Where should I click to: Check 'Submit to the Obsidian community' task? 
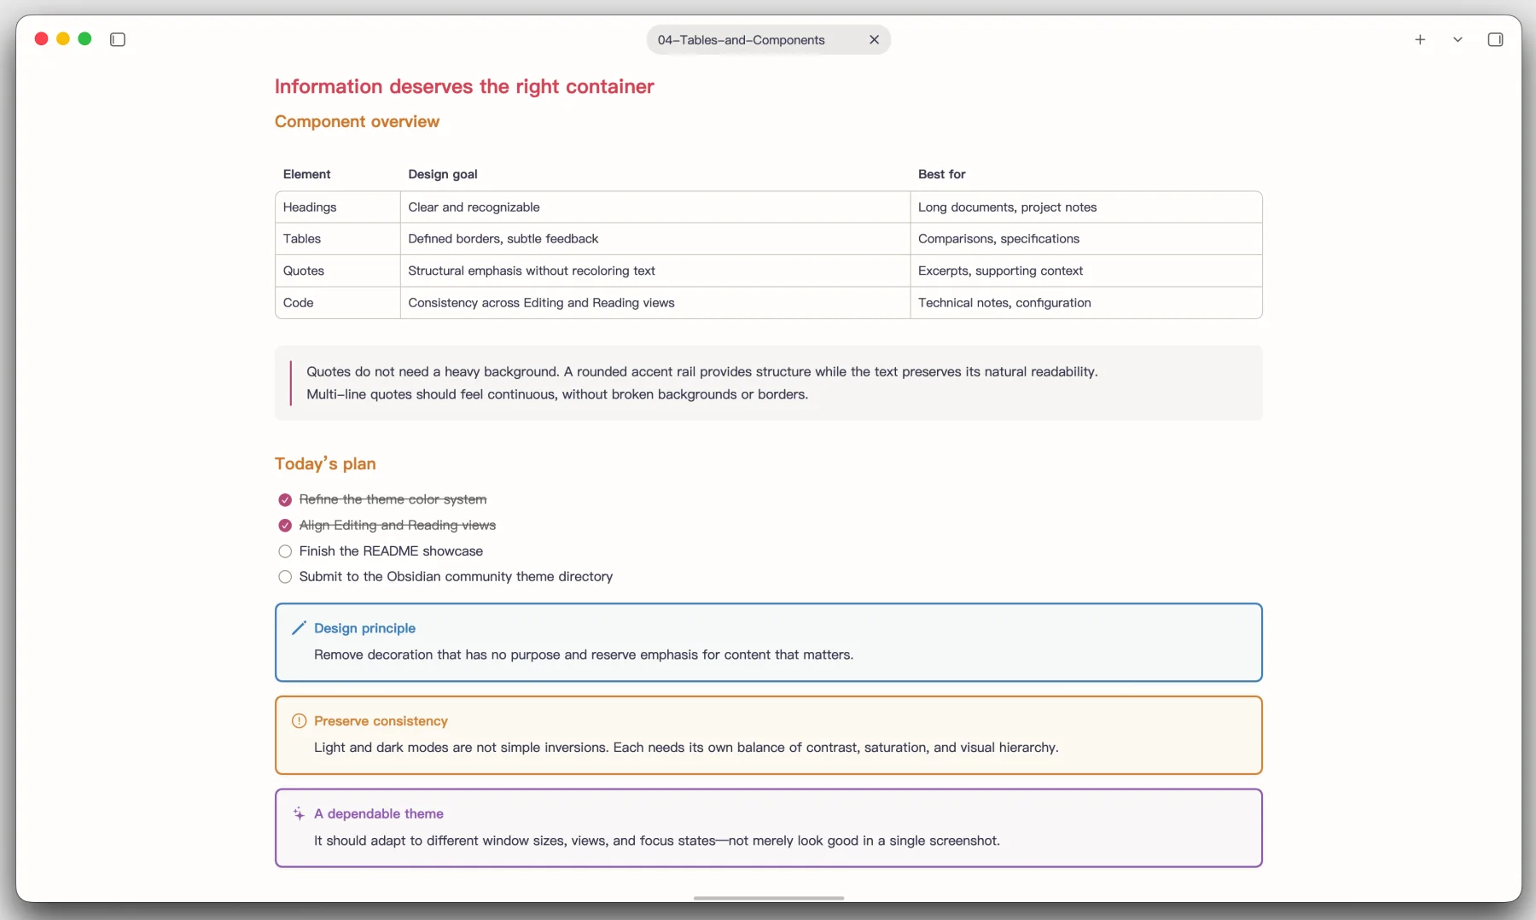285,577
